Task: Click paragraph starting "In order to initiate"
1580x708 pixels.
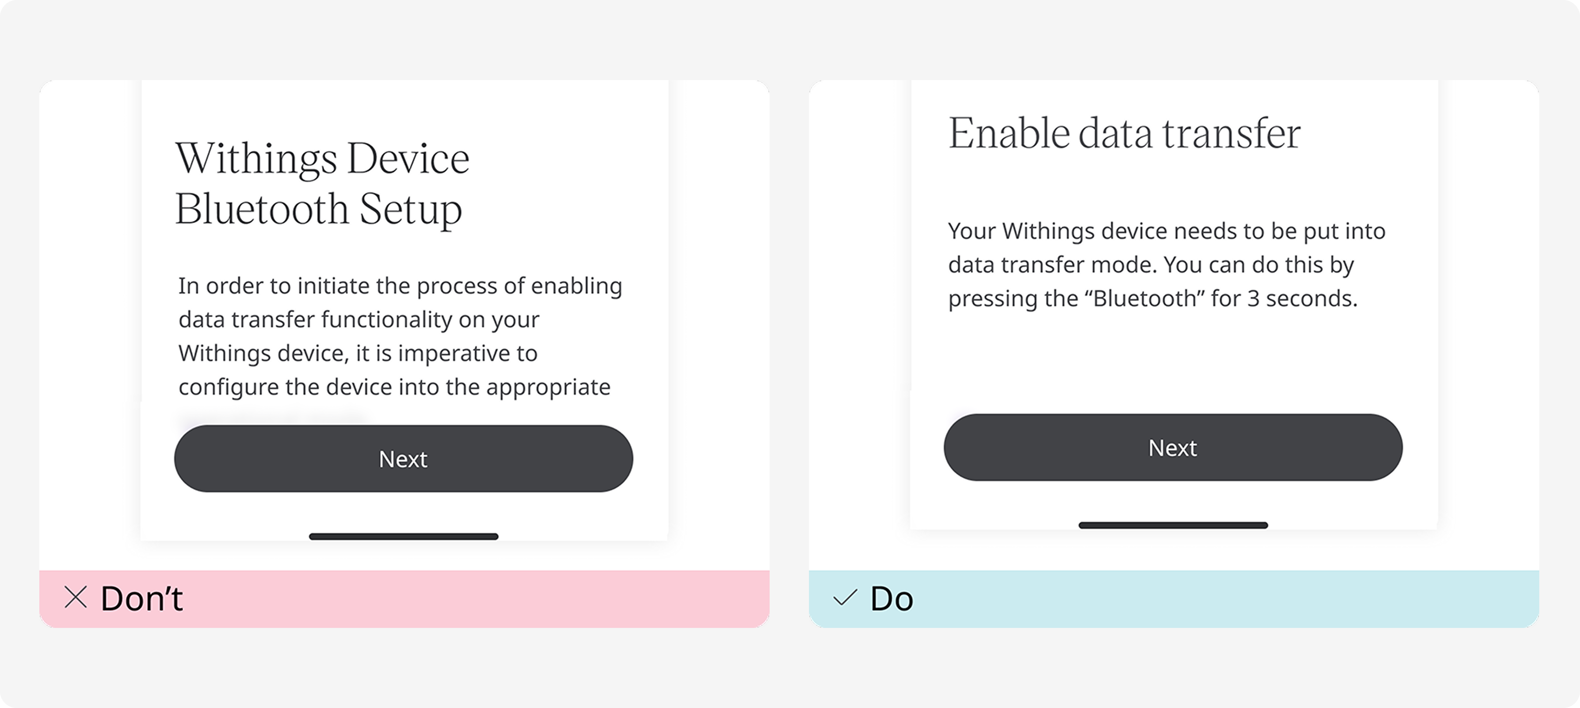Action: click(x=400, y=336)
